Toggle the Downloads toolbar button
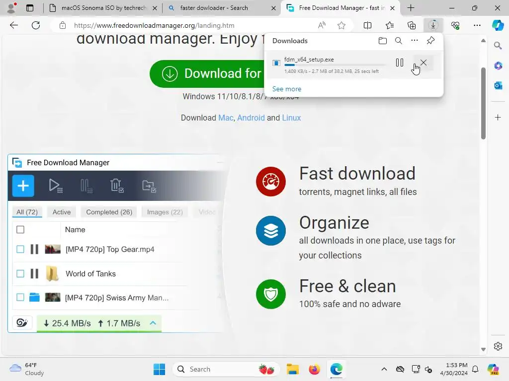This screenshot has width=509, height=381. point(433,25)
